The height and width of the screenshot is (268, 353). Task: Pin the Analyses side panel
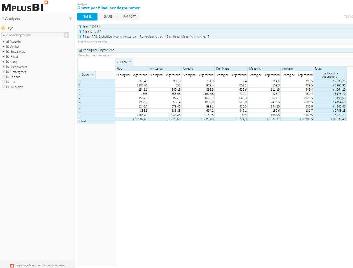click(70, 18)
